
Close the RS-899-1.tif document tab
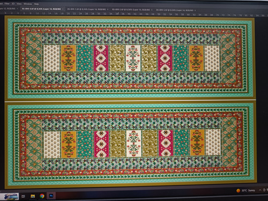click(108, 9)
